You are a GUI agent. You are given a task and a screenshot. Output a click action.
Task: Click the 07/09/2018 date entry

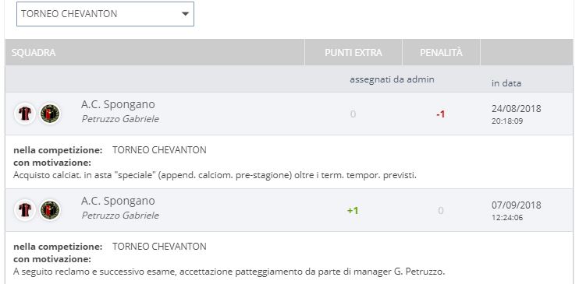(517, 205)
